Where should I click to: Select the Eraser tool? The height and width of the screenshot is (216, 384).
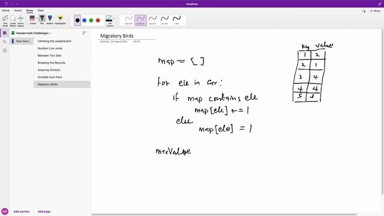32,20
